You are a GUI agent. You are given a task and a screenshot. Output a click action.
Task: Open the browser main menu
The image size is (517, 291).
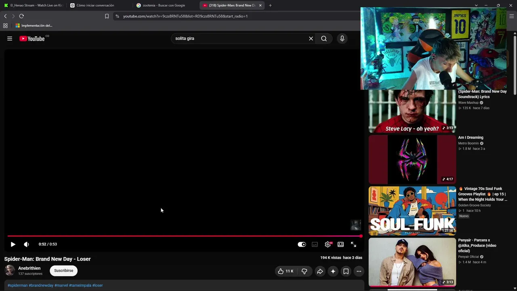pyautogui.click(x=511, y=16)
